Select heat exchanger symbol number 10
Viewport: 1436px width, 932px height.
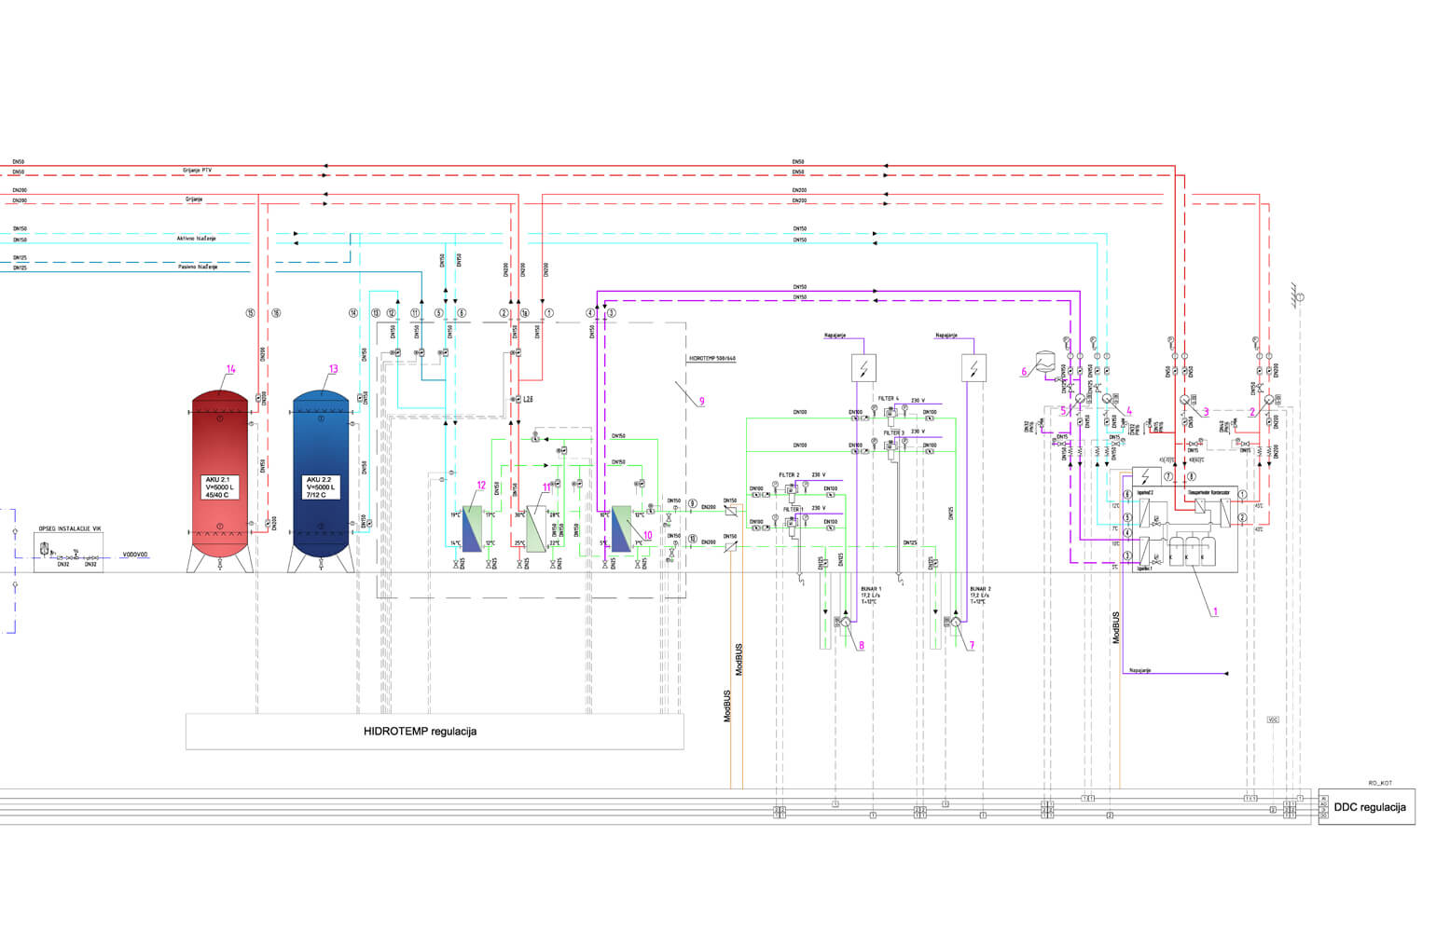point(622,528)
